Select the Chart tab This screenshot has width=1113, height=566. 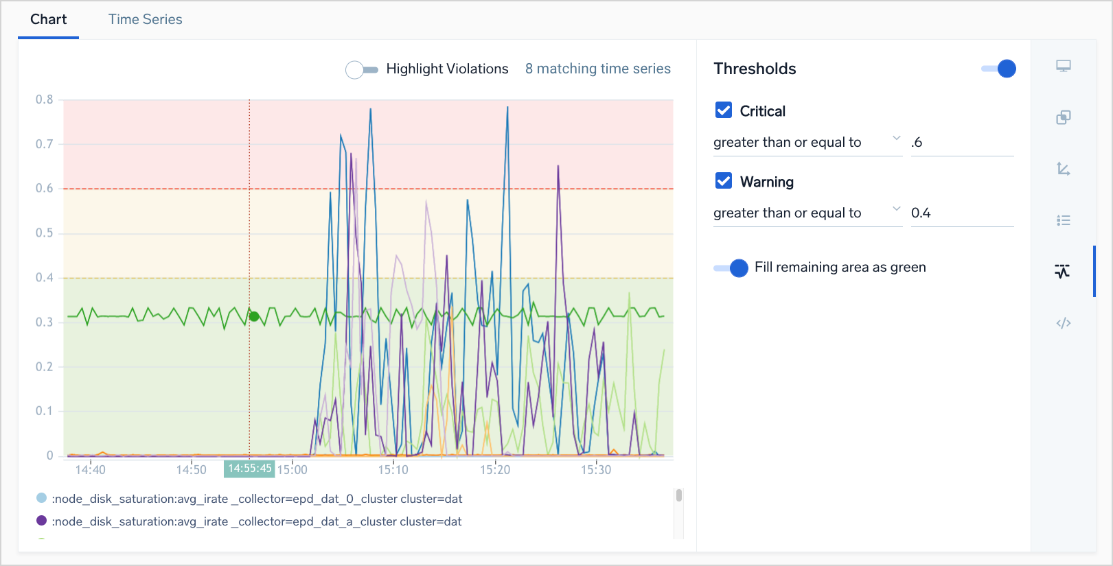tap(48, 19)
